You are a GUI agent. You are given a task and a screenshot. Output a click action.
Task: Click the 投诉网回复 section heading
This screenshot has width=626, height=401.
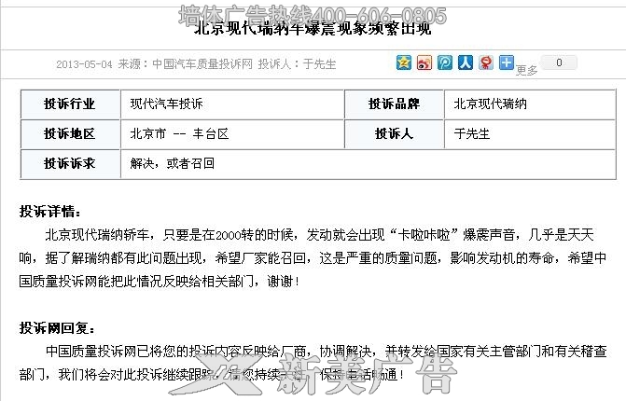[x=57, y=328]
